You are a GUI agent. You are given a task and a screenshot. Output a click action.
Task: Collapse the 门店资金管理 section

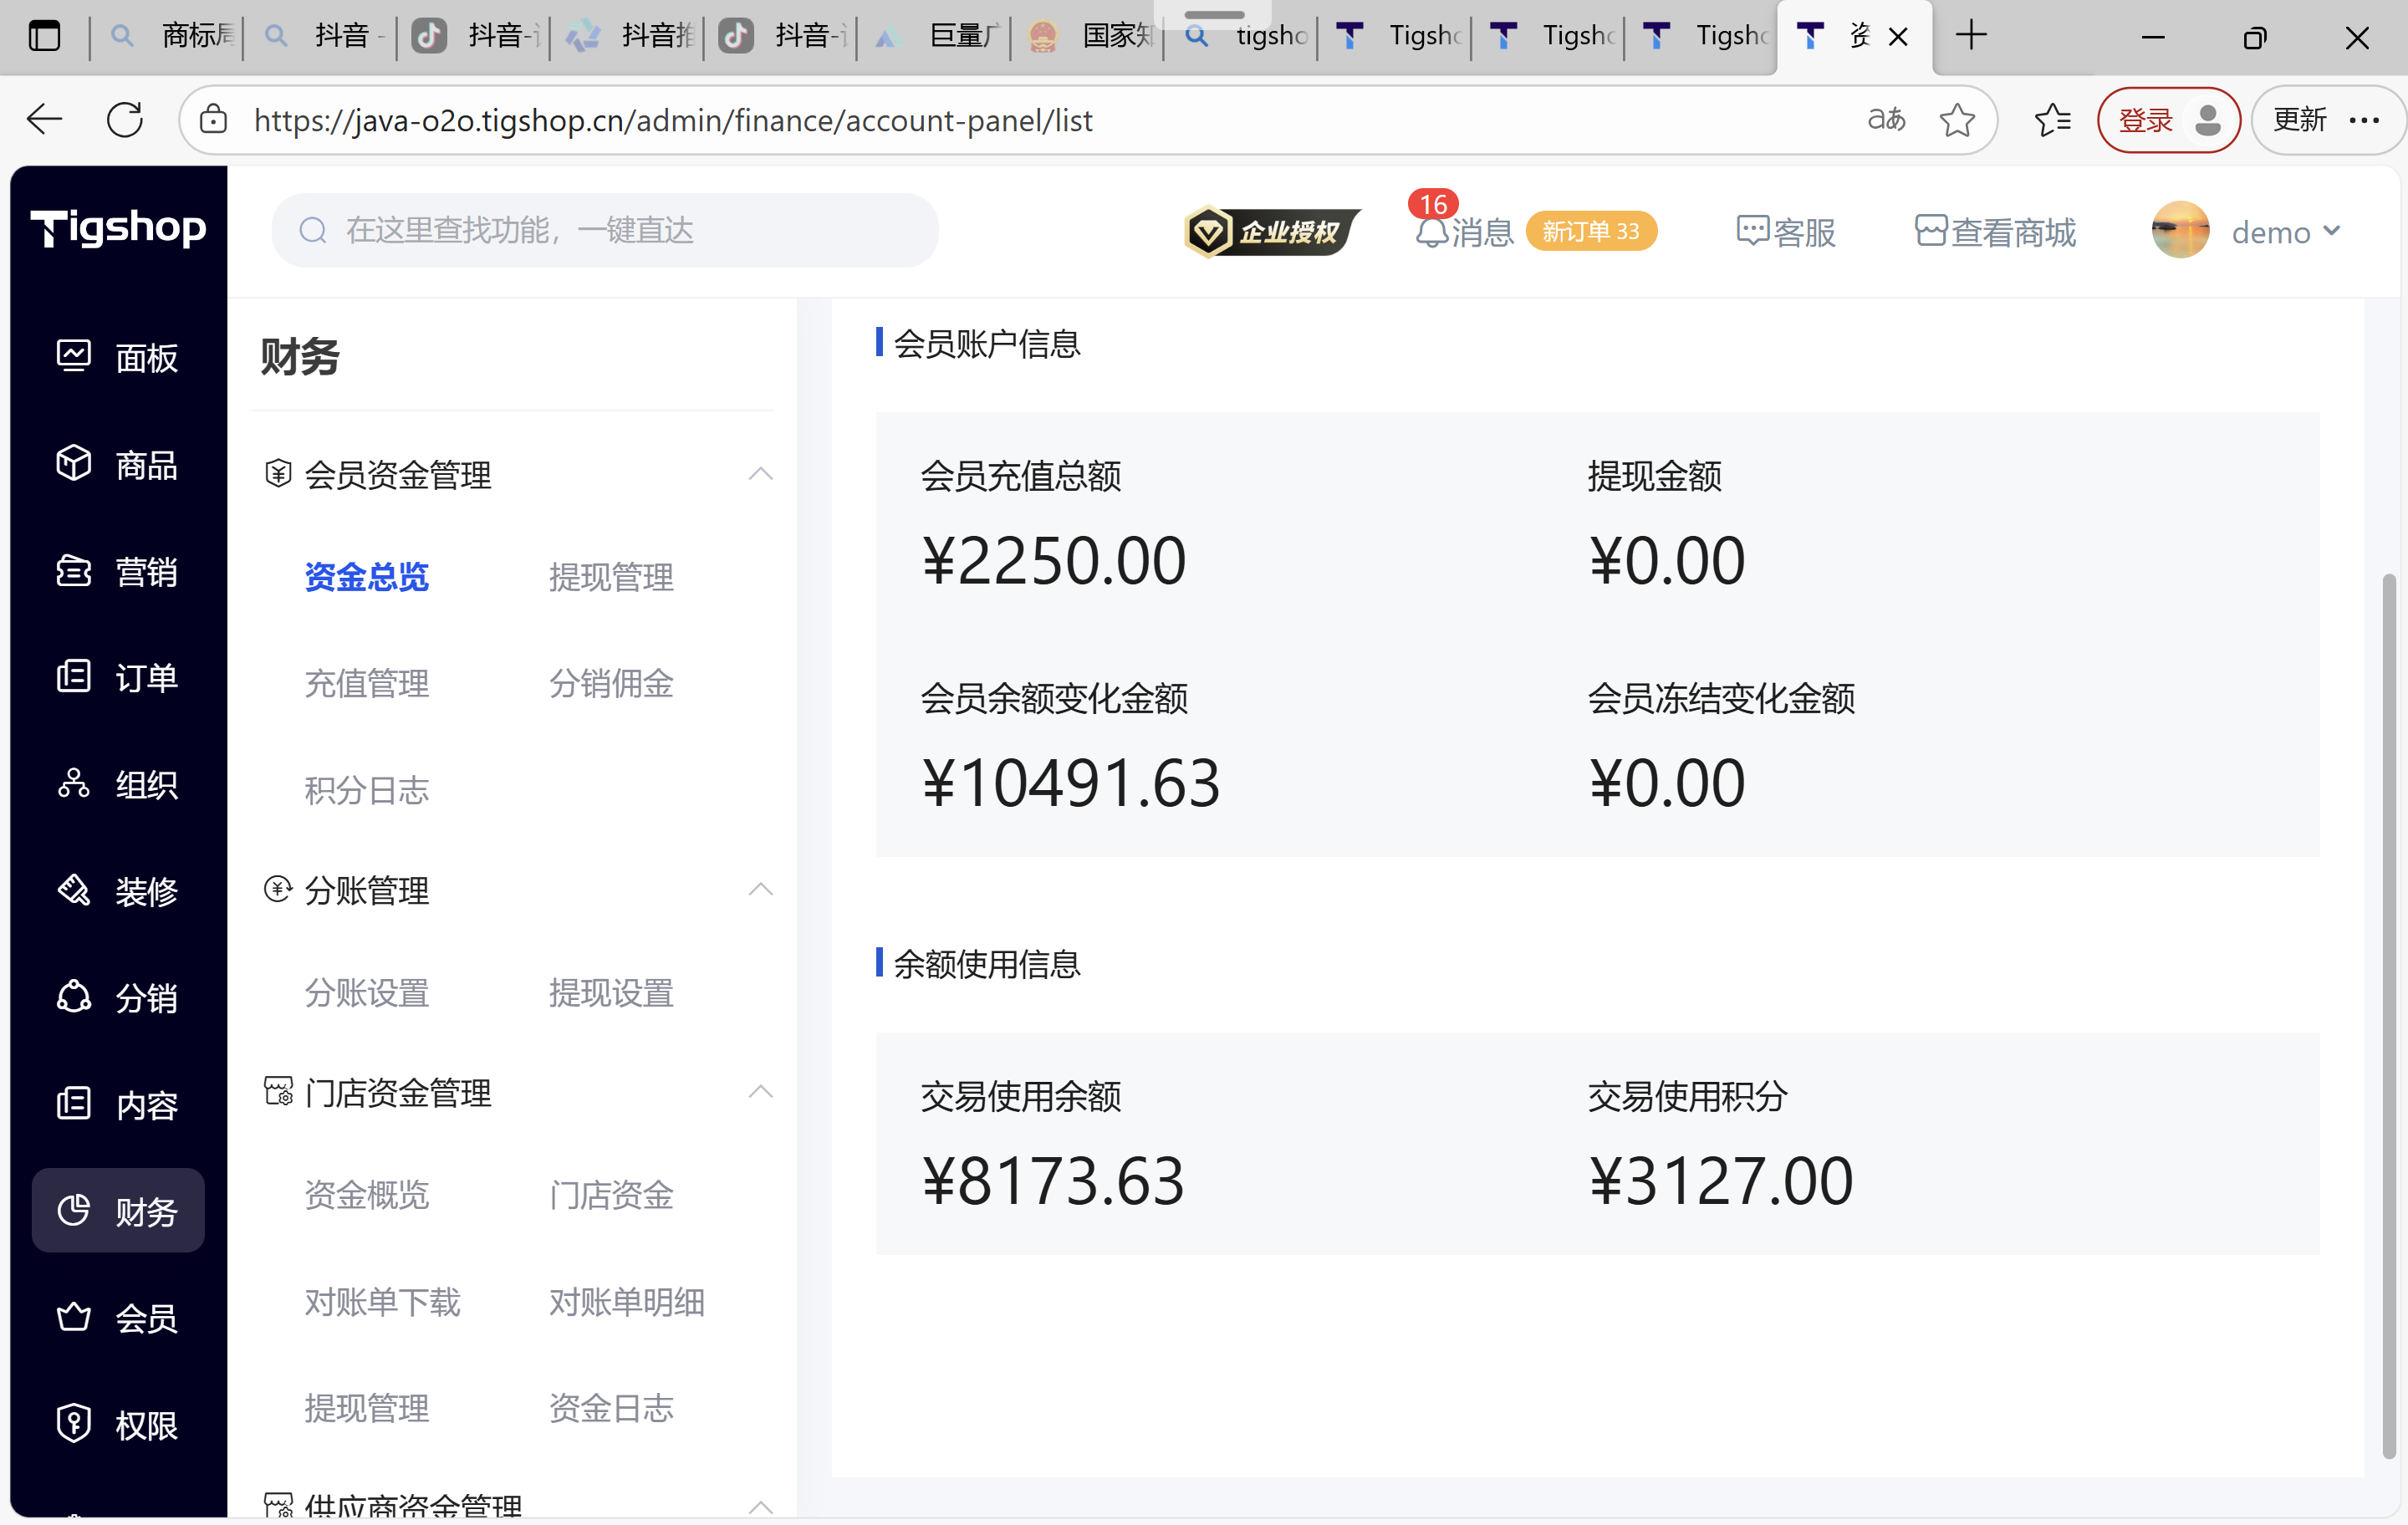click(x=760, y=1092)
